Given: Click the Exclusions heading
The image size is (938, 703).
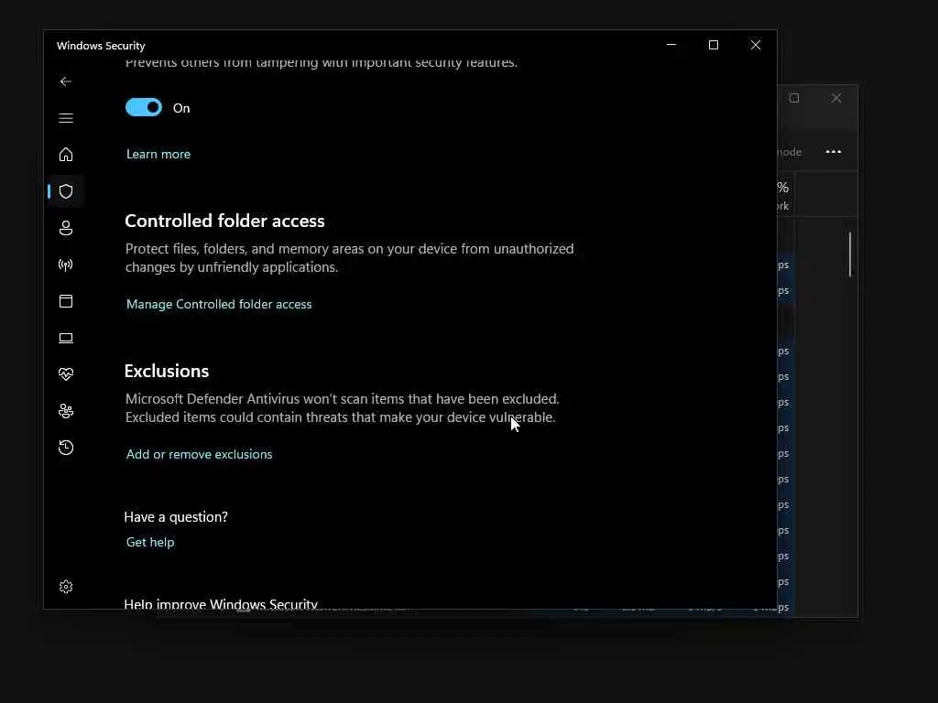Looking at the screenshot, I should (167, 372).
